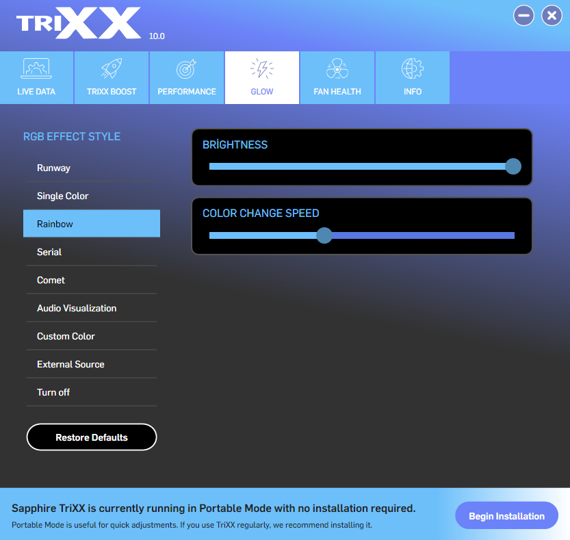Viewport: 570px width, 540px height.
Task: Pick the Serial RGB effect
Action: click(92, 252)
